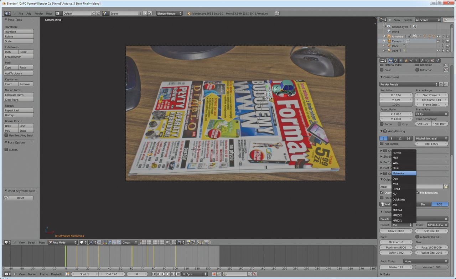Toggle Camera visibility eye icon

click(x=438, y=41)
